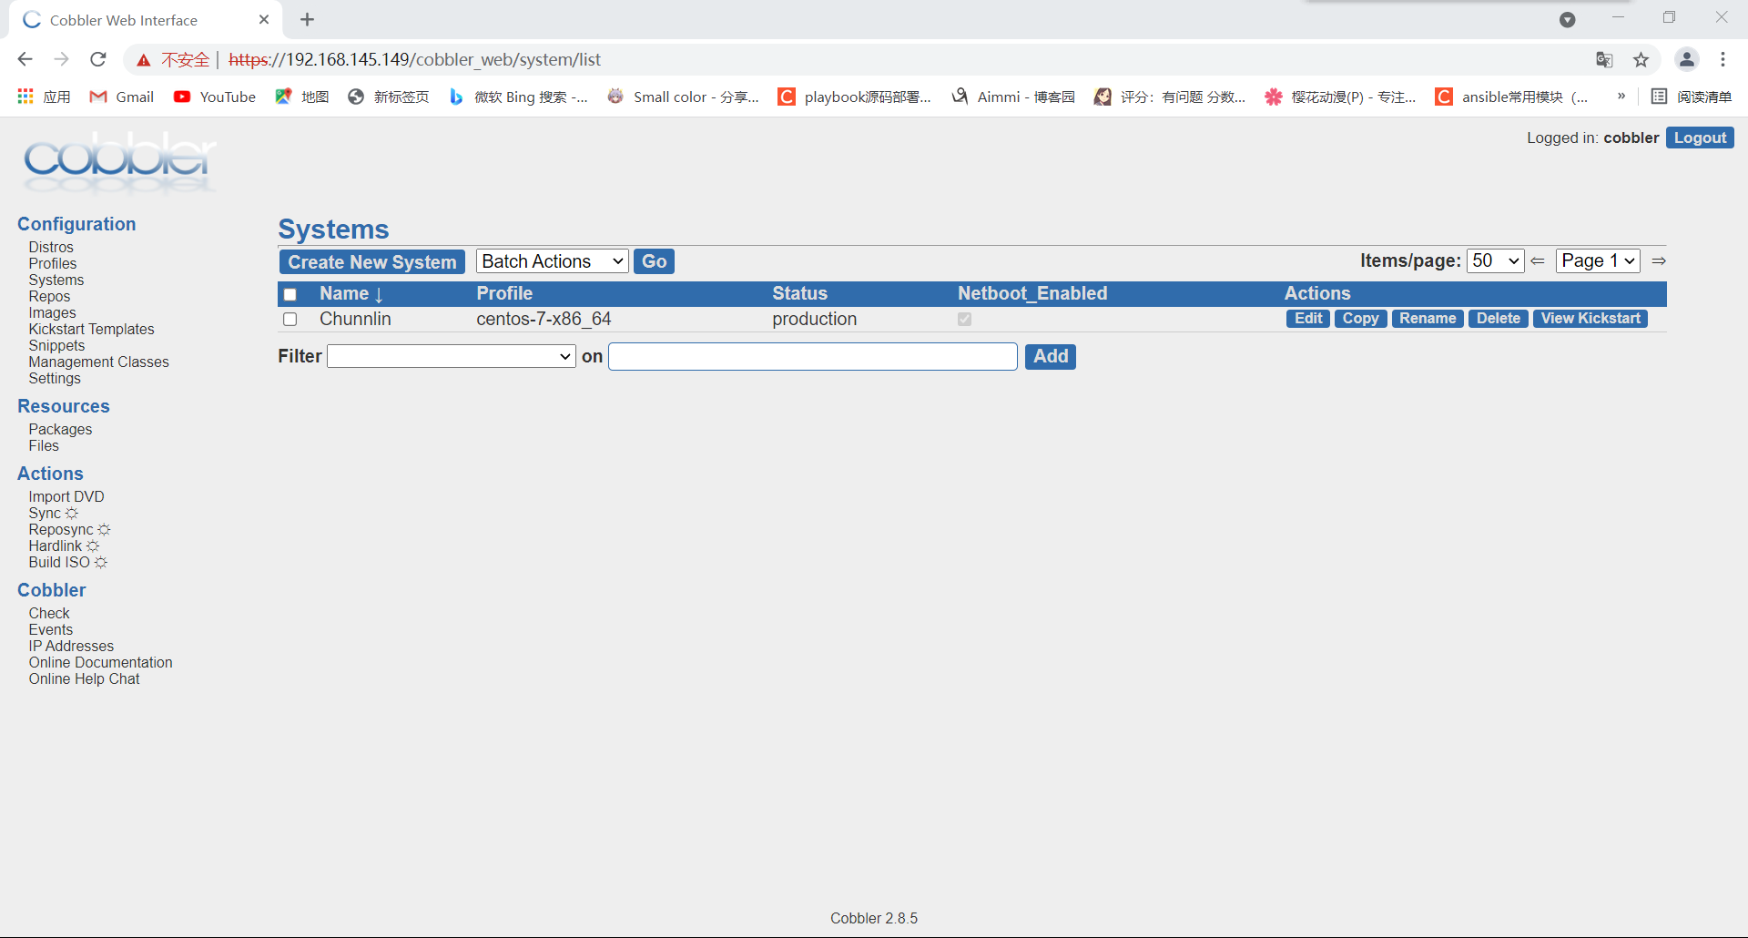Image resolution: width=1748 pixels, height=938 pixels.
Task: Open Kickstart Templates in the sidebar
Action: (x=91, y=329)
